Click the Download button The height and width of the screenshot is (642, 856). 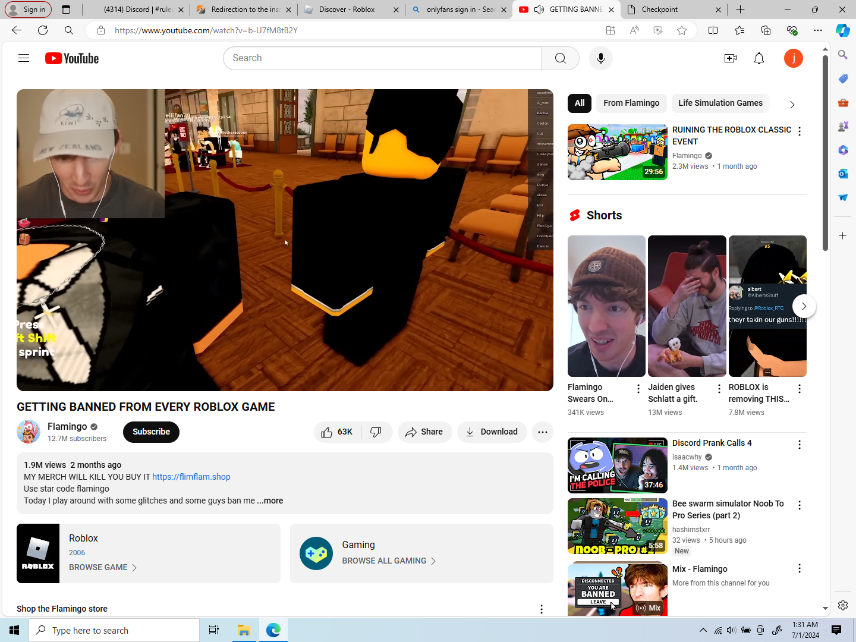(x=492, y=432)
